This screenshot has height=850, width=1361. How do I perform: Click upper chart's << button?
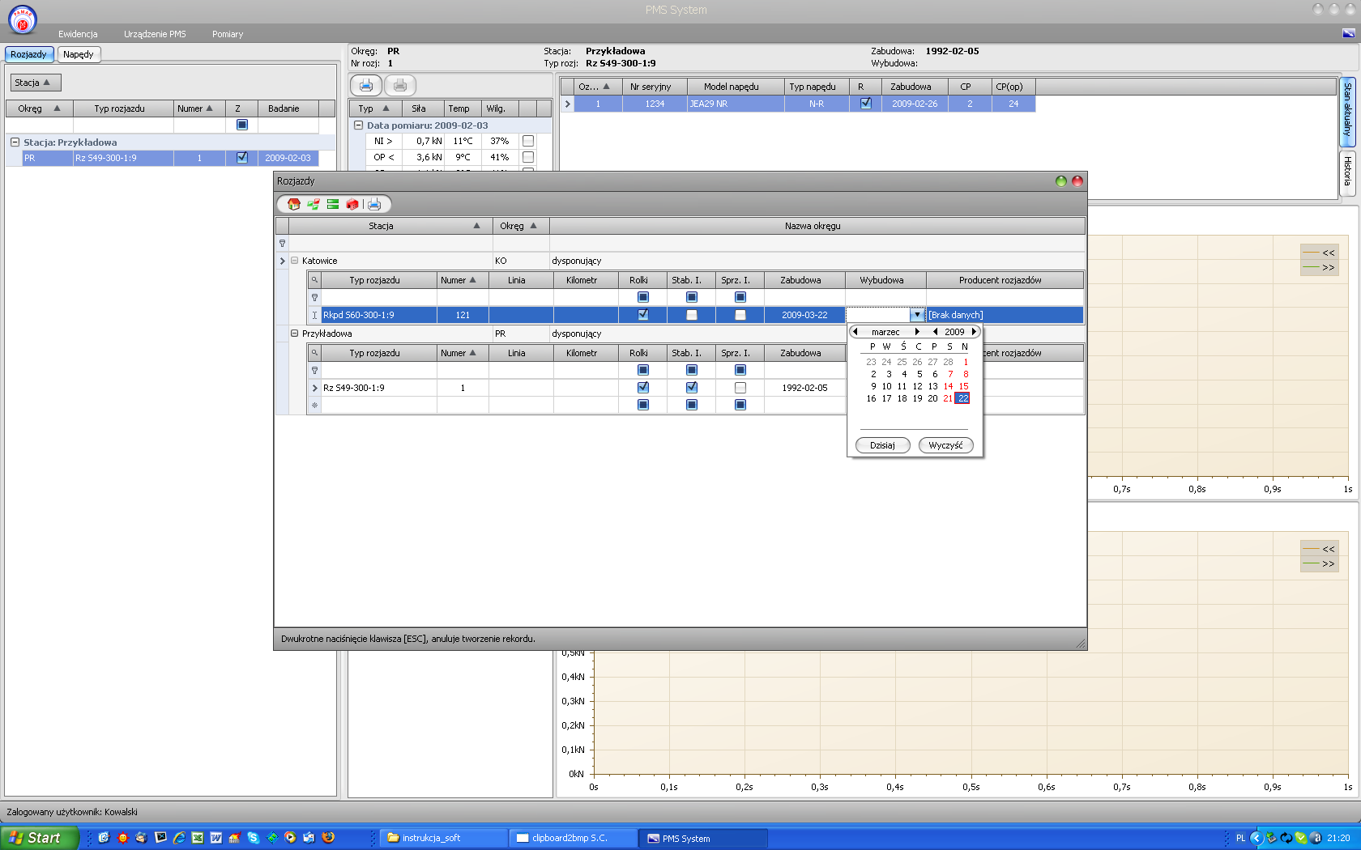pyautogui.click(x=1320, y=253)
